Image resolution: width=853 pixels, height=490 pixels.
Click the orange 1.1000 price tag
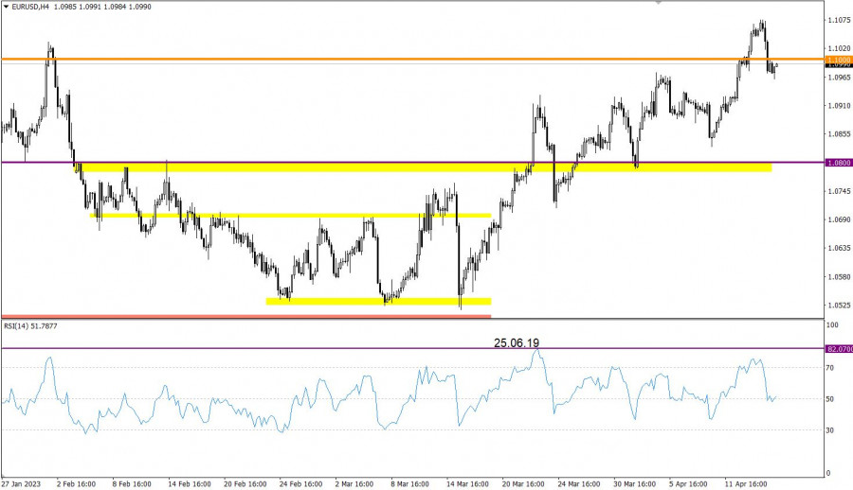click(x=839, y=60)
